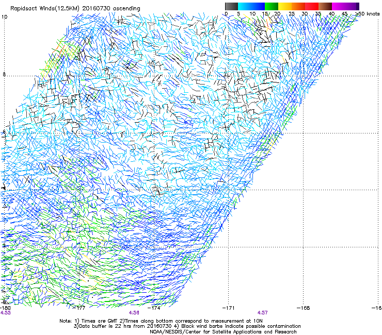Click the magenta 40-45 knots legend segment

tap(339, 6)
